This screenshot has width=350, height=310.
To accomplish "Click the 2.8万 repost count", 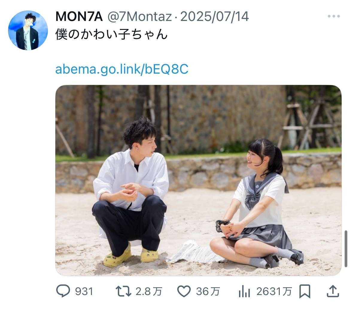I will pos(149,291).
